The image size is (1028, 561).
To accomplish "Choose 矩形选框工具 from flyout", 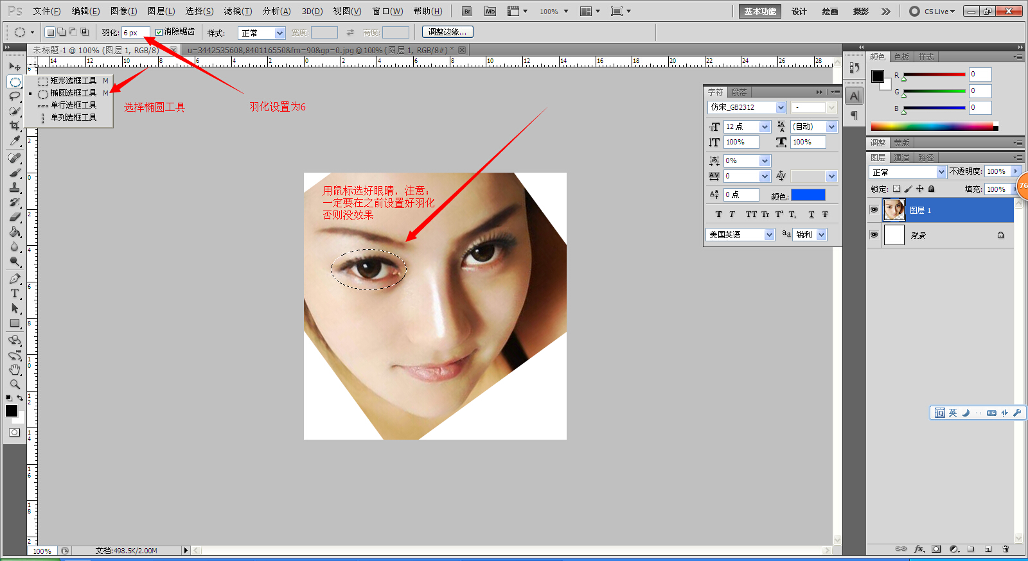I will tap(73, 81).
